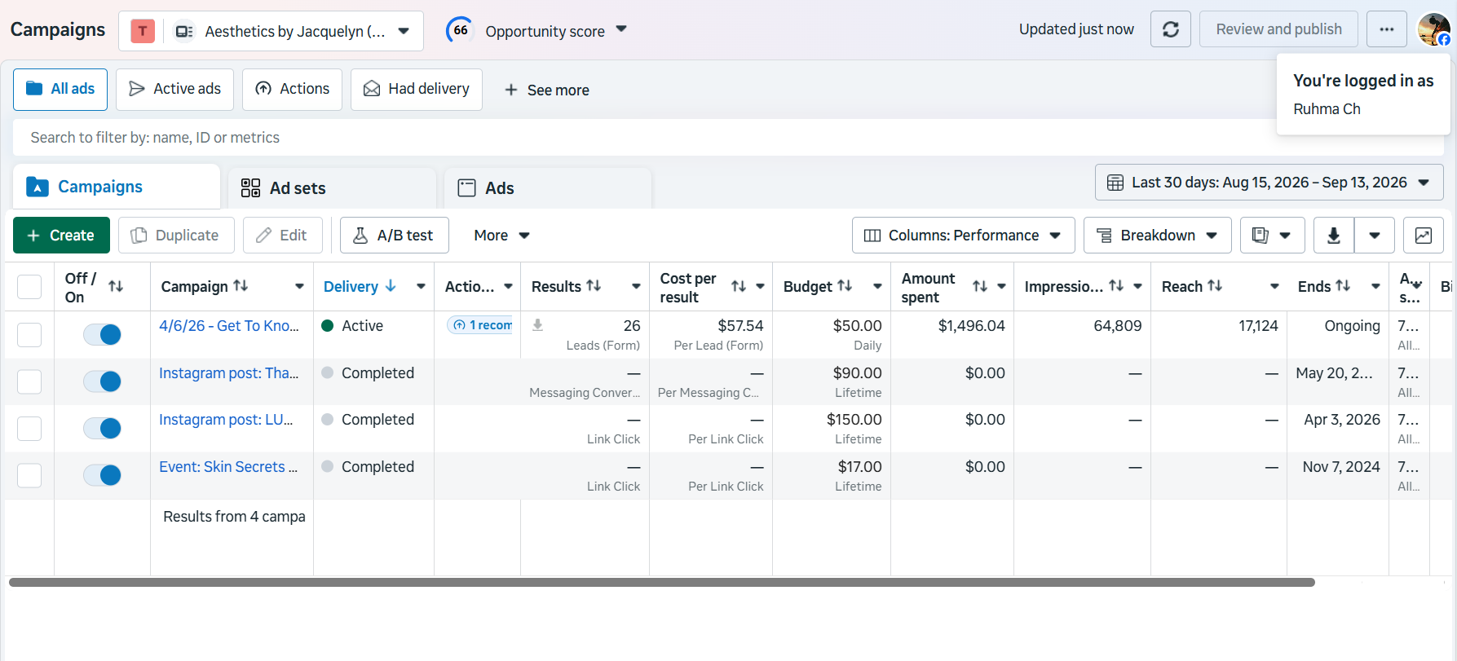Select the Active ads filter tab

[x=174, y=89]
